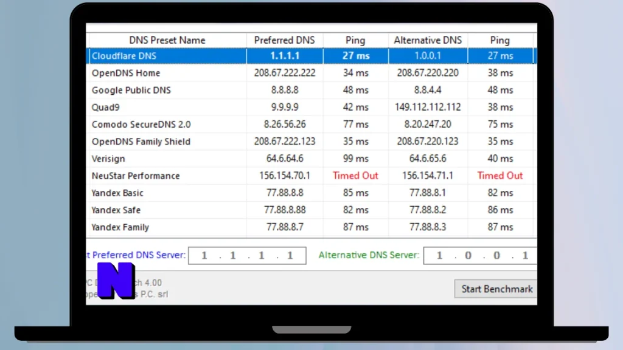Click the 8.20.247.20 address cell
Viewport: 623px width, 350px height.
point(428,124)
